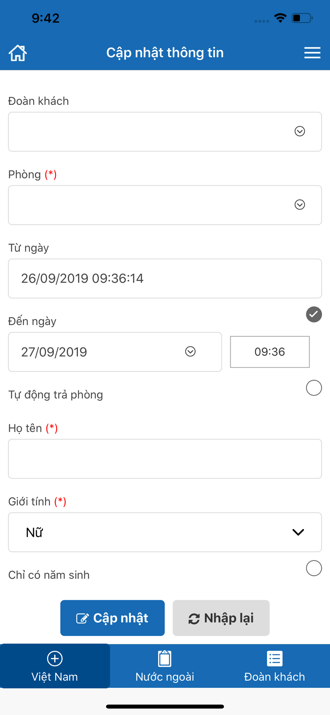Switch to the Đoàn khách bottom tab
The width and height of the screenshot is (330, 715).
275,666
